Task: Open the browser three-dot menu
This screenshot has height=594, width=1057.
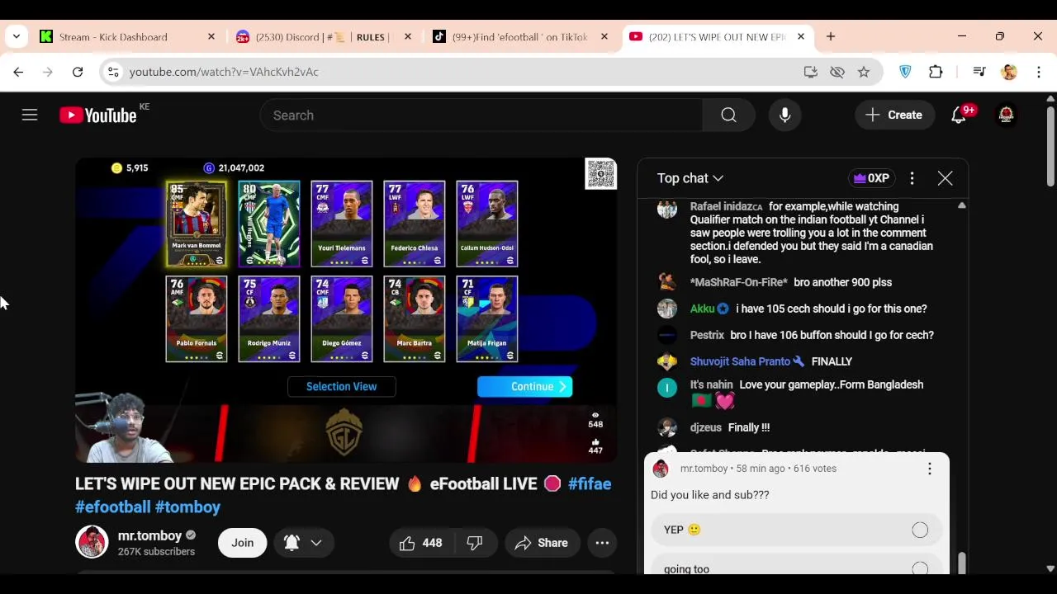Action: point(1039,72)
